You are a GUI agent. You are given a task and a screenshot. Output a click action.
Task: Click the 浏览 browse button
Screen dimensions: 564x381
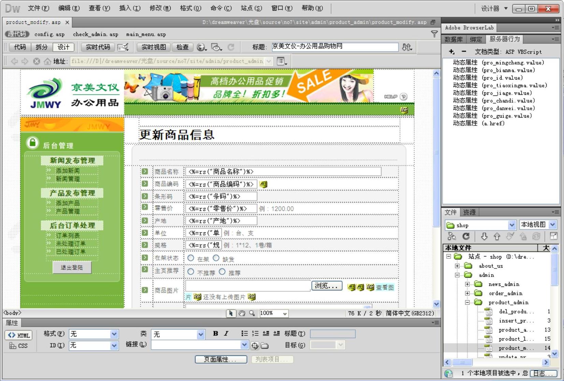click(x=327, y=286)
